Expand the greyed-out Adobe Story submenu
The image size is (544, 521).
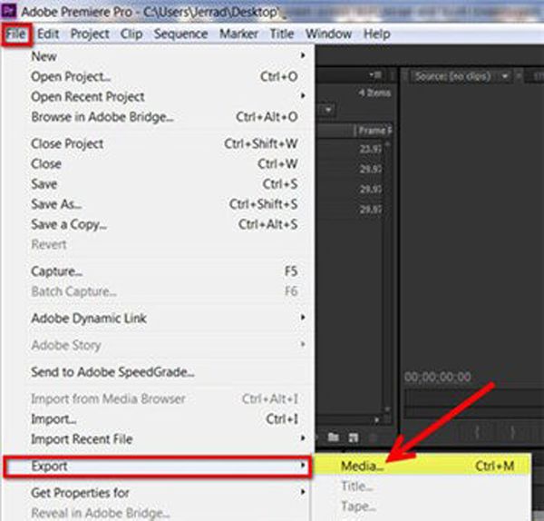tap(303, 344)
